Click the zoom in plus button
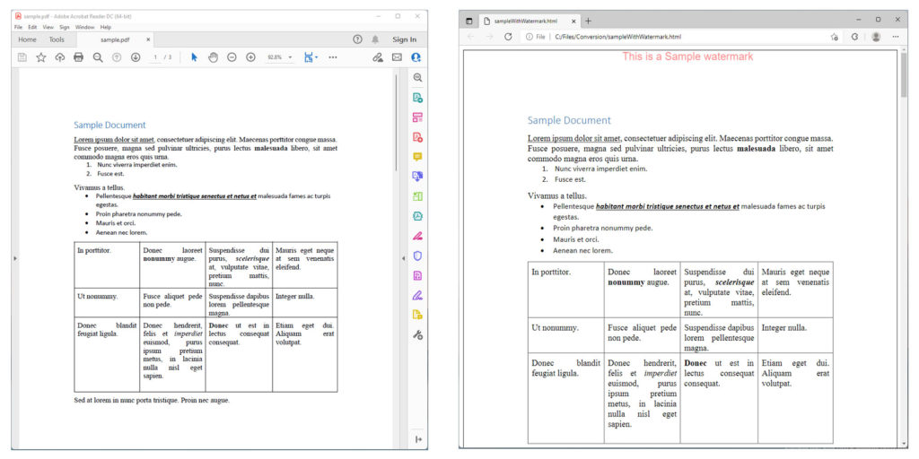 click(250, 57)
